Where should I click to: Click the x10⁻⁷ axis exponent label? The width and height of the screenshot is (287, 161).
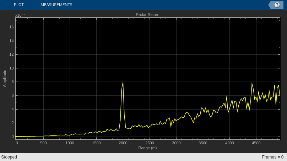tap(20, 15)
